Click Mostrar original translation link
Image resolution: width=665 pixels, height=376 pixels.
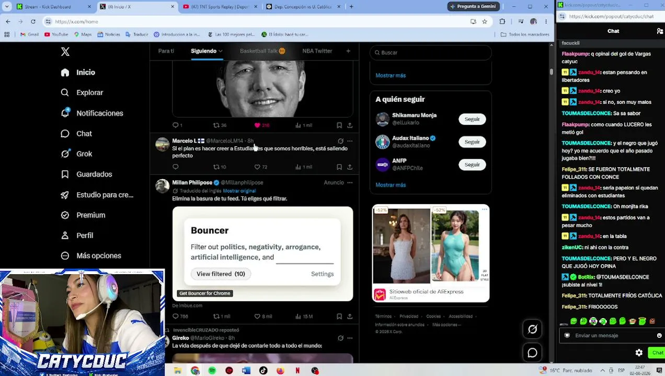coord(239,191)
